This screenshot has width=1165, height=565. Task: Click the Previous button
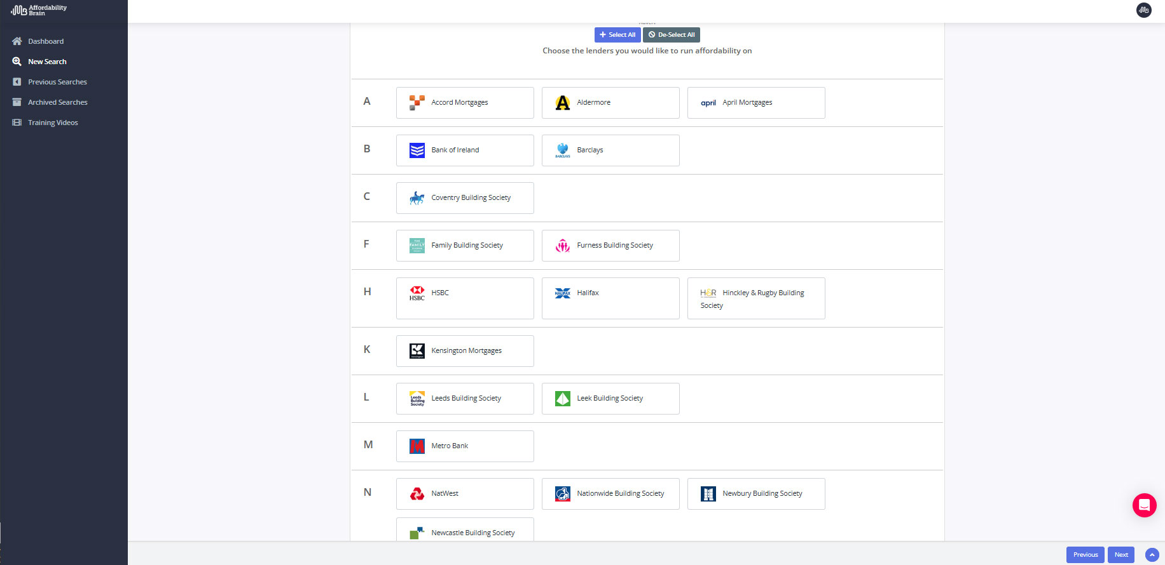click(x=1086, y=555)
